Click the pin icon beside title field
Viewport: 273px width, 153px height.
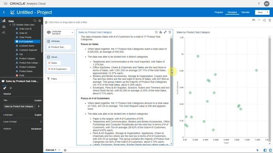tap(39, 106)
